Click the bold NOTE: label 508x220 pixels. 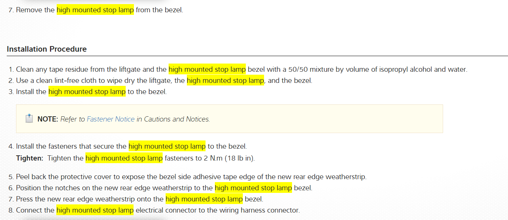point(48,119)
